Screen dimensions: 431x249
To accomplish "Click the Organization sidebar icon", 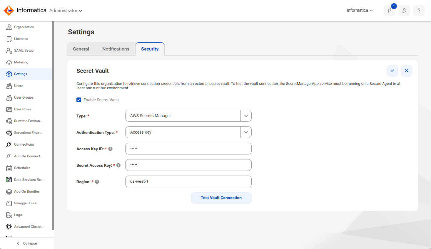I will 9,27.
